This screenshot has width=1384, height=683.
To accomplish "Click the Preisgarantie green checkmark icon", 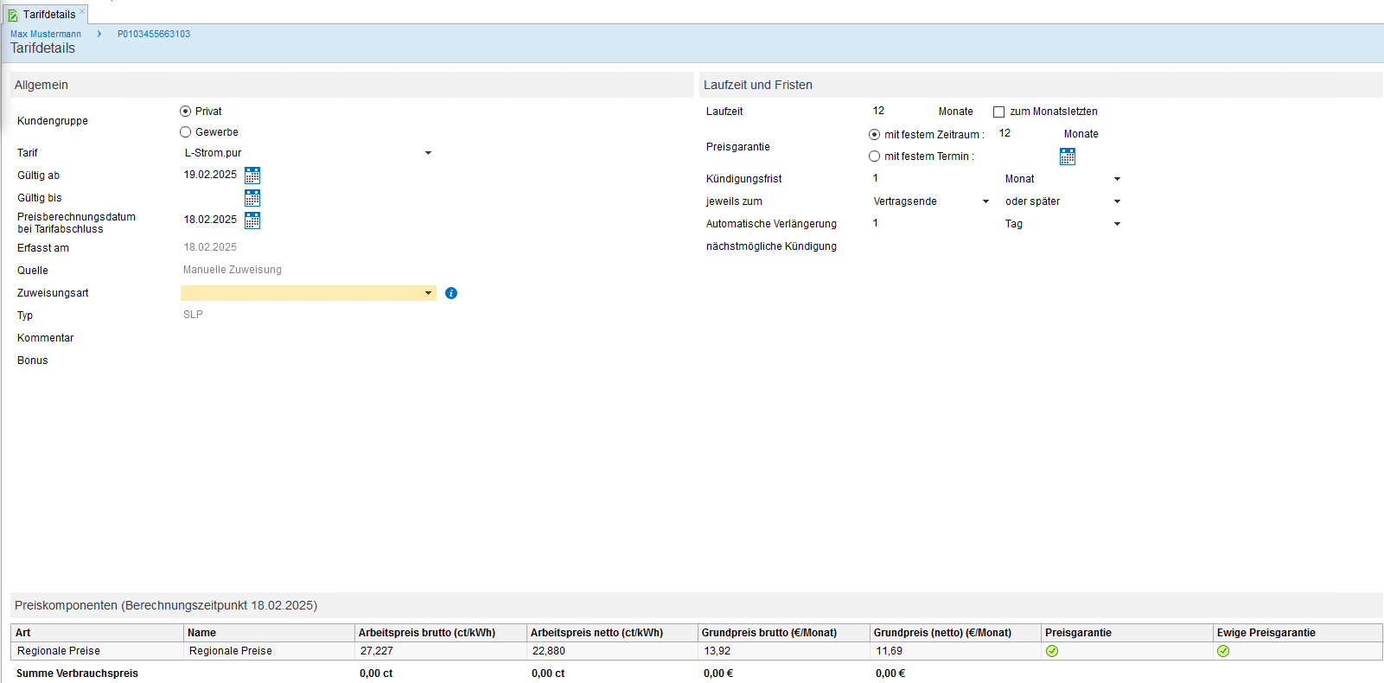I will [x=1052, y=651].
